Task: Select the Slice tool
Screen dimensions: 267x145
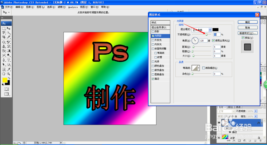Action: tap(9, 37)
